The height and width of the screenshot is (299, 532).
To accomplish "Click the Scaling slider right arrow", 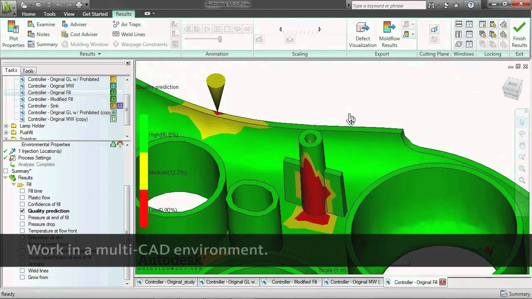I will pyautogui.click(x=320, y=29).
